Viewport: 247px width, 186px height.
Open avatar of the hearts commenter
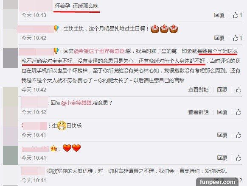click(11, 155)
